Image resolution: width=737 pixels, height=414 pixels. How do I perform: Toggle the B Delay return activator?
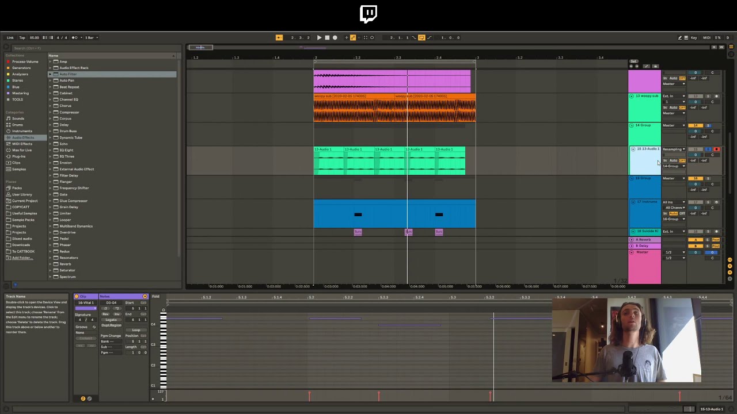696,246
